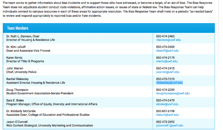Open jwarren@uwf.edu email link
Image resolution: width=223 pixels, height=130 pixels.
(x=168, y=72)
